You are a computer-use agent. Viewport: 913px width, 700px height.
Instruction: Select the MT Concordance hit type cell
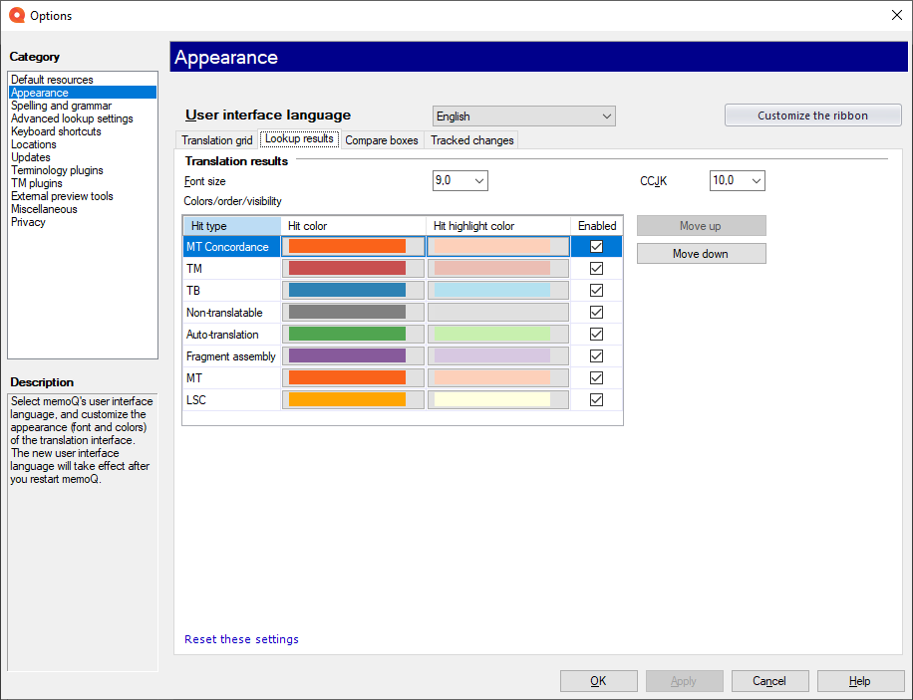(232, 247)
